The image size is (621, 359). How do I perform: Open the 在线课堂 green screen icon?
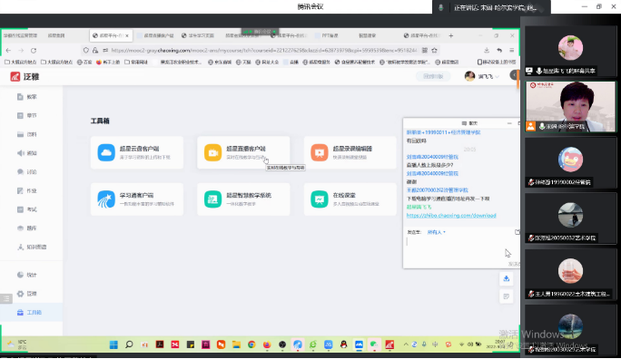tap(320, 199)
